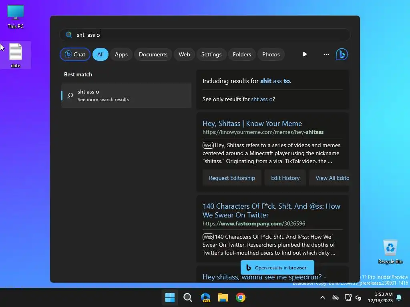This screenshot has height=307, width=410.
Task: Open the knowyourmeme.com URL link
Action: [263, 132]
